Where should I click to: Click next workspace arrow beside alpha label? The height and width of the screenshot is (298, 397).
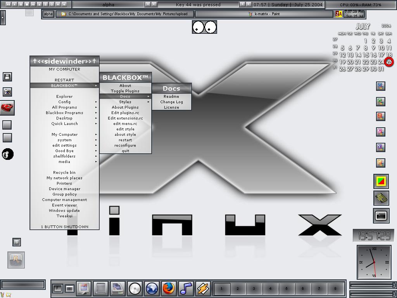(x=154, y=4)
